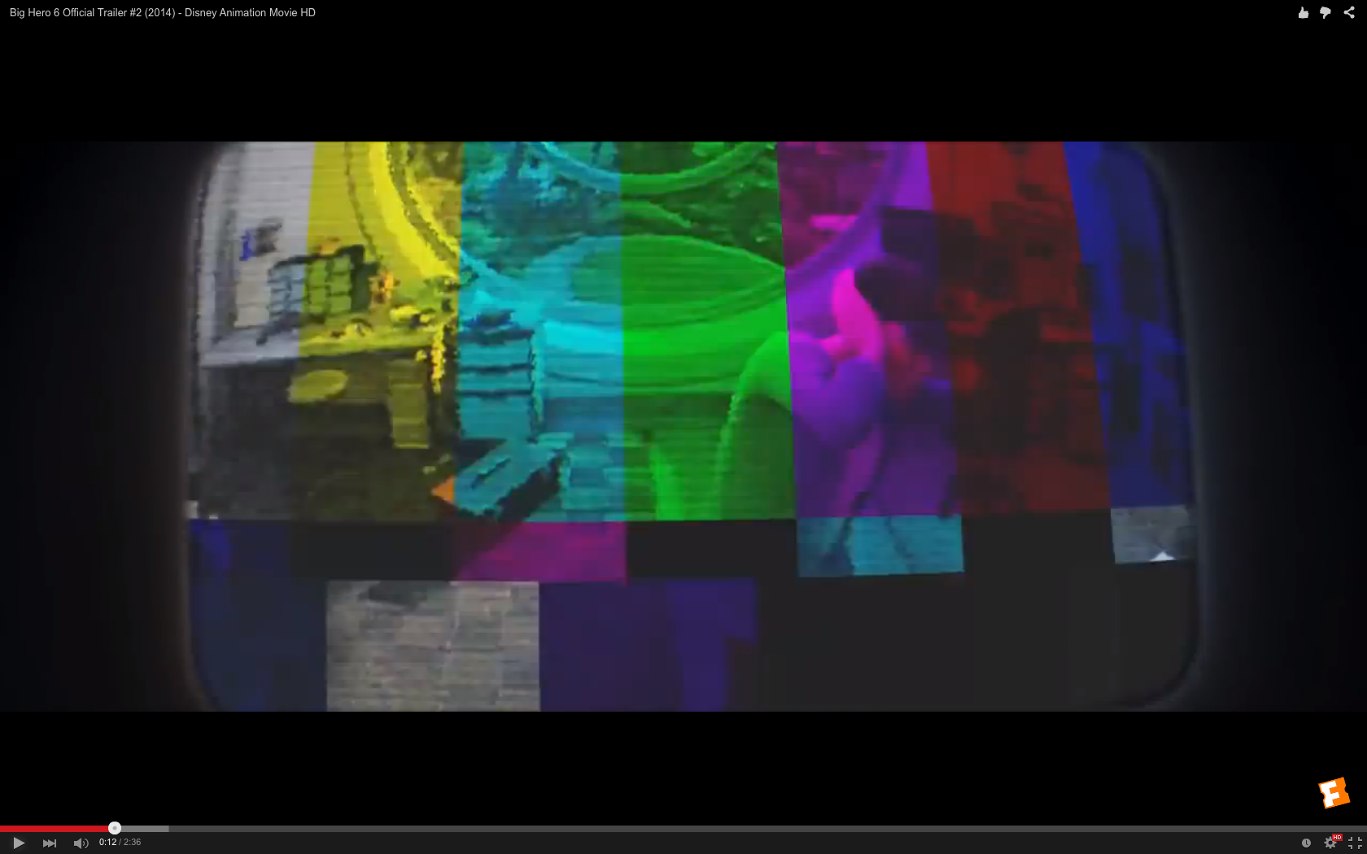Mute the video's volume speaker icon

tap(81, 843)
